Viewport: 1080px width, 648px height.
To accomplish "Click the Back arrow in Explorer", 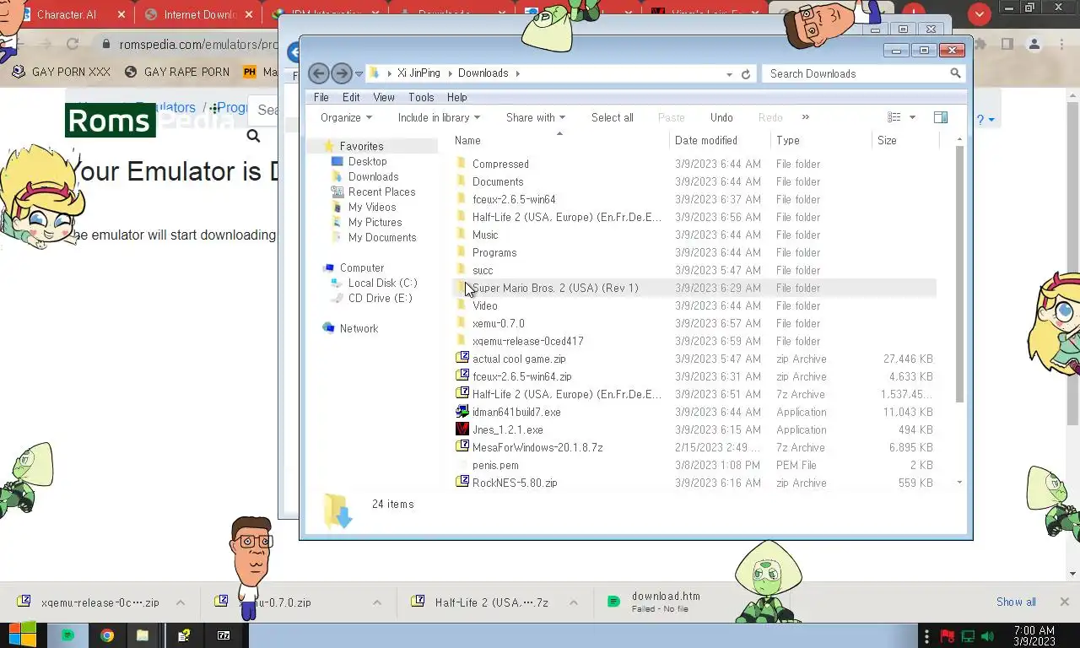I will point(318,73).
